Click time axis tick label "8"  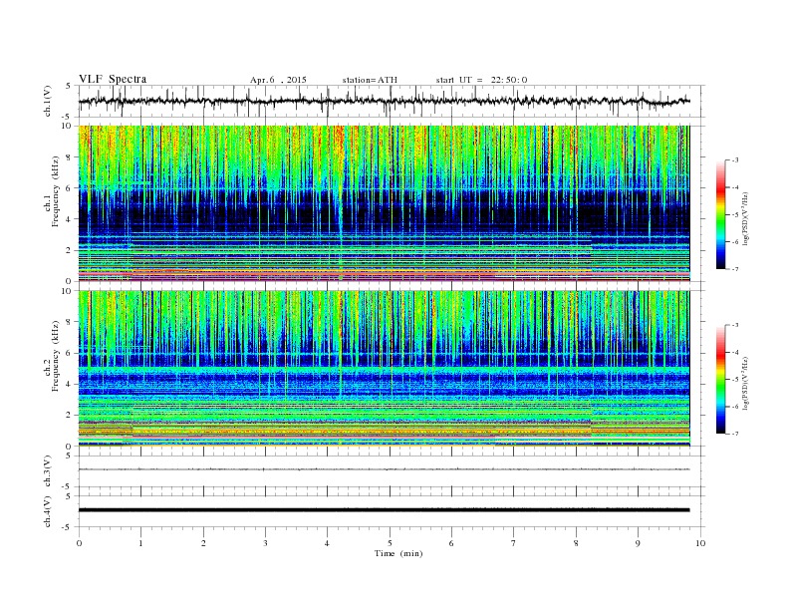(x=576, y=543)
